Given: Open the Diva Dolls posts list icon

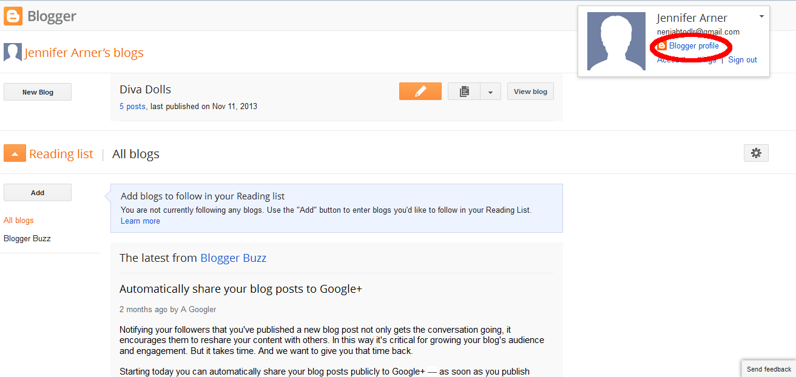Looking at the screenshot, I should pyautogui.click(x=464, y=92).
